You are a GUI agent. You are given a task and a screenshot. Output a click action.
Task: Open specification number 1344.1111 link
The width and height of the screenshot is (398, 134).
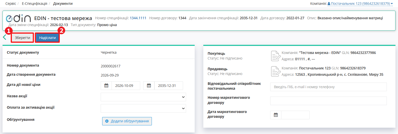[x=138, y=18]
